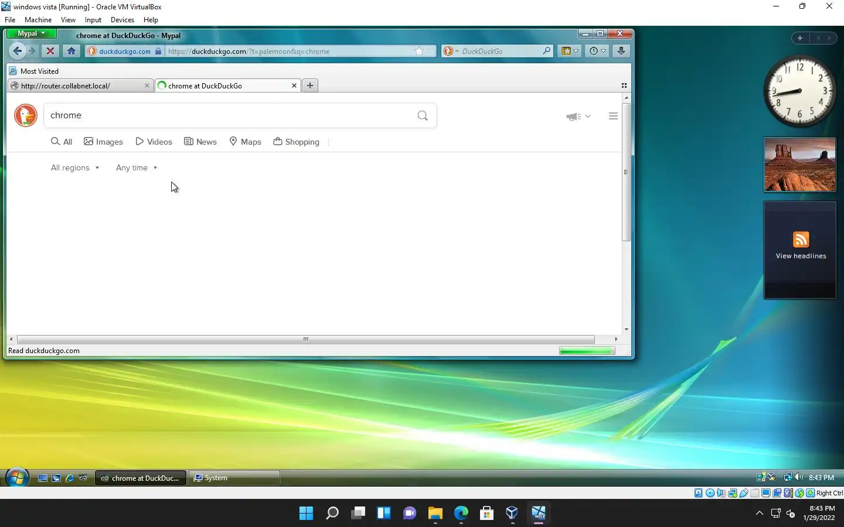Image resolution: width=844 pixels, height=527 pixels.
Task: Click the browser Forward arrow button
Action: click(32, 51)
